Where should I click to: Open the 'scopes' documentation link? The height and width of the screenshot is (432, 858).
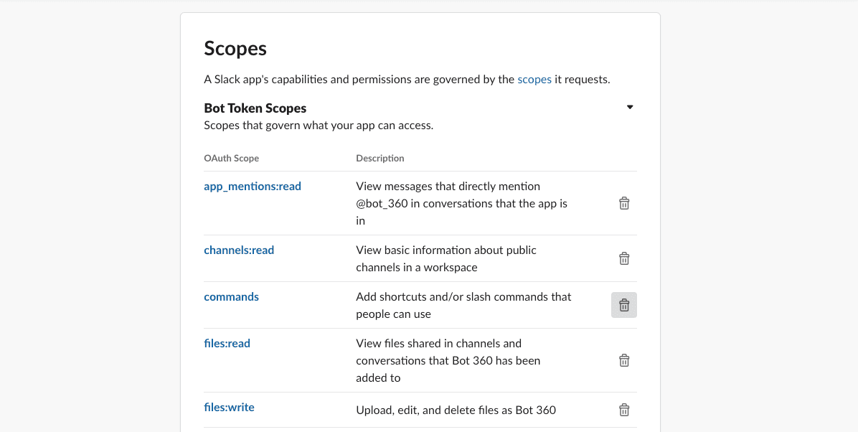pos(534,80)
